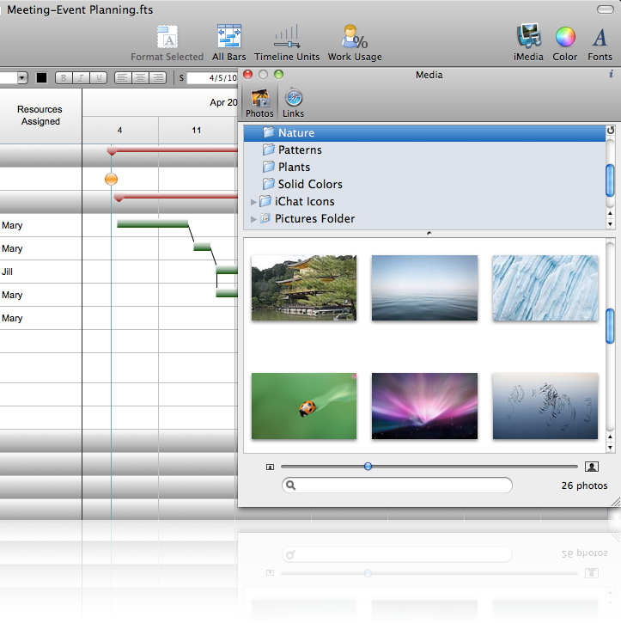Image resolution: width=621 pixels, height=623 pixels.
Task: Toggle Italic text formatting
Action: point(82,78)
